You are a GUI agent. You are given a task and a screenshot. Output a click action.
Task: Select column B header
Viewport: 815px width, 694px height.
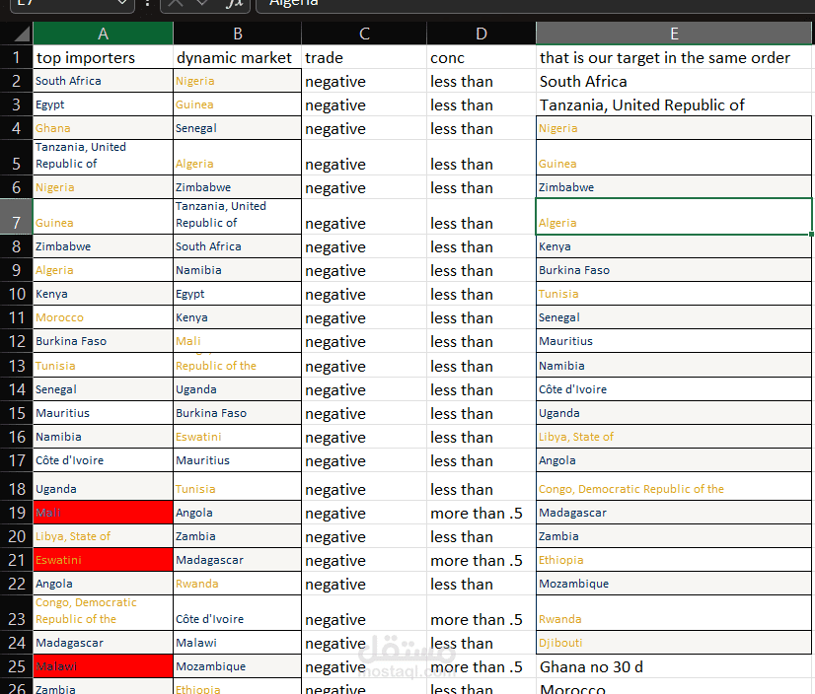pyautogui.click(x=238, y=34)
